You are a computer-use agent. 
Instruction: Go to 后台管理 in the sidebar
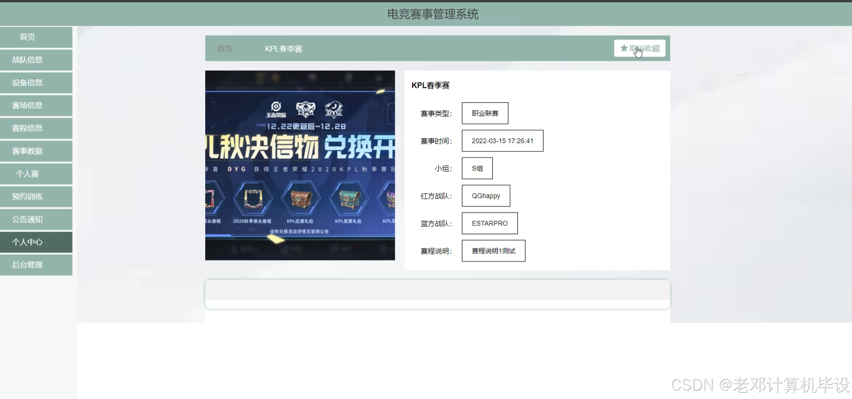[x=36, y=265]
